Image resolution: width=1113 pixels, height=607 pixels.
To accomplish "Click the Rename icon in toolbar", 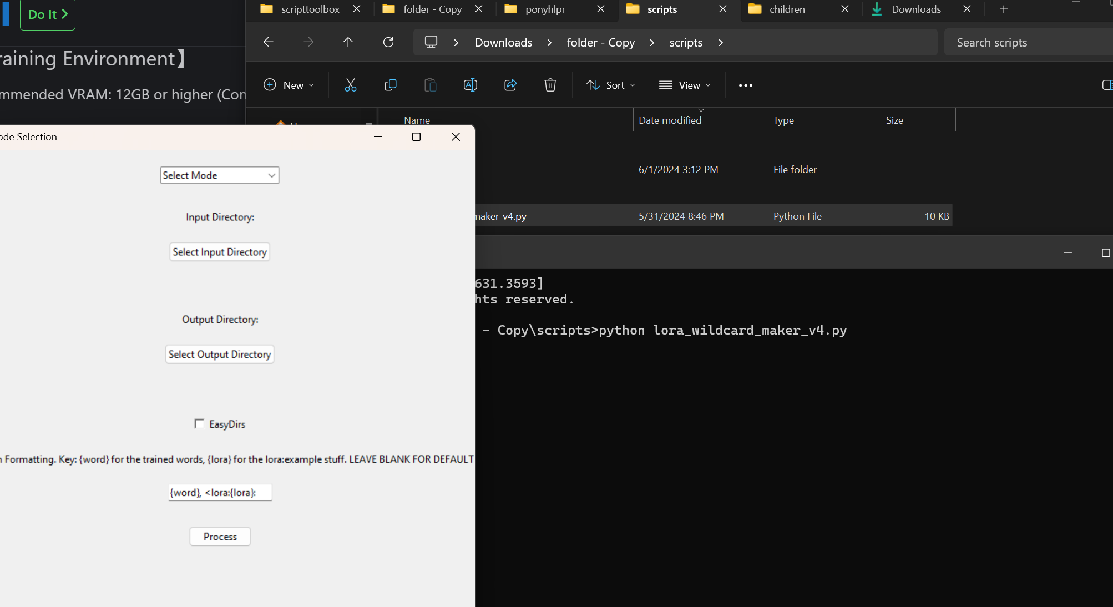I will pos(470,85).
